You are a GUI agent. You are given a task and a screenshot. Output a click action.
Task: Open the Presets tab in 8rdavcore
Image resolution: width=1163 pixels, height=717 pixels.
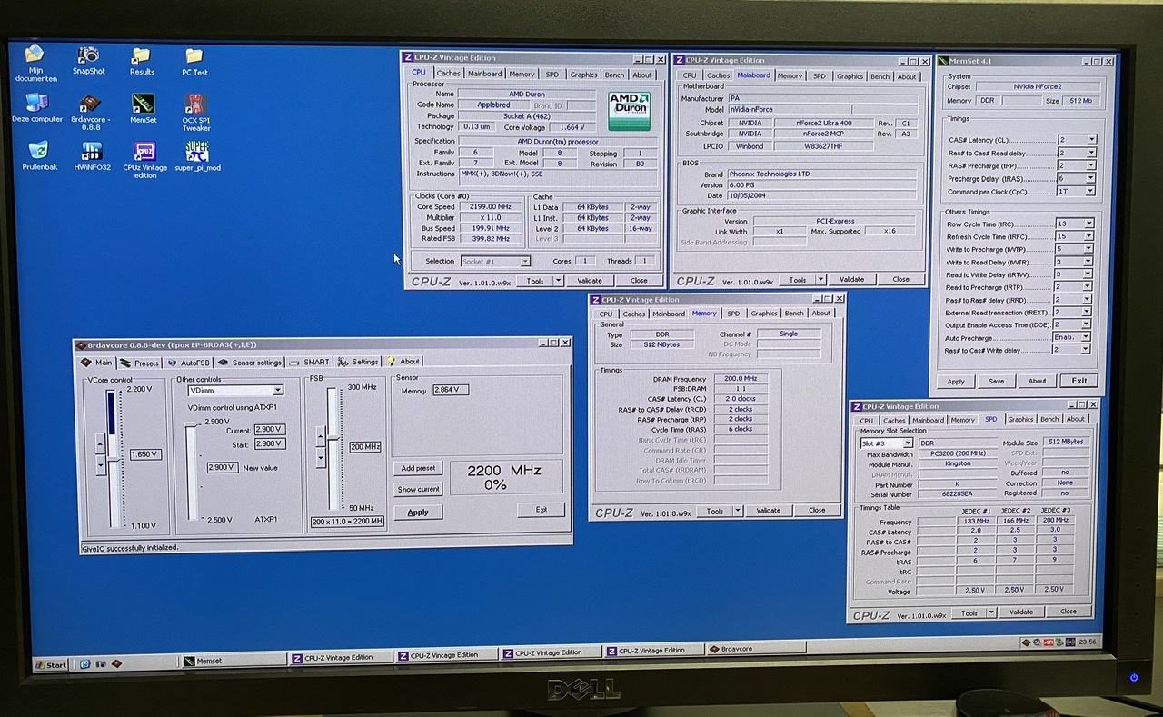point(139,363)
